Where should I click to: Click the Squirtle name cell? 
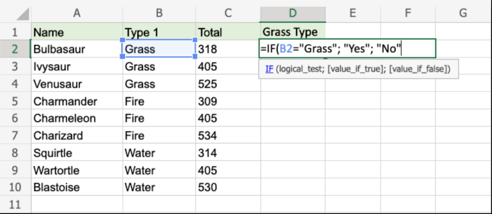pos(76,153)
